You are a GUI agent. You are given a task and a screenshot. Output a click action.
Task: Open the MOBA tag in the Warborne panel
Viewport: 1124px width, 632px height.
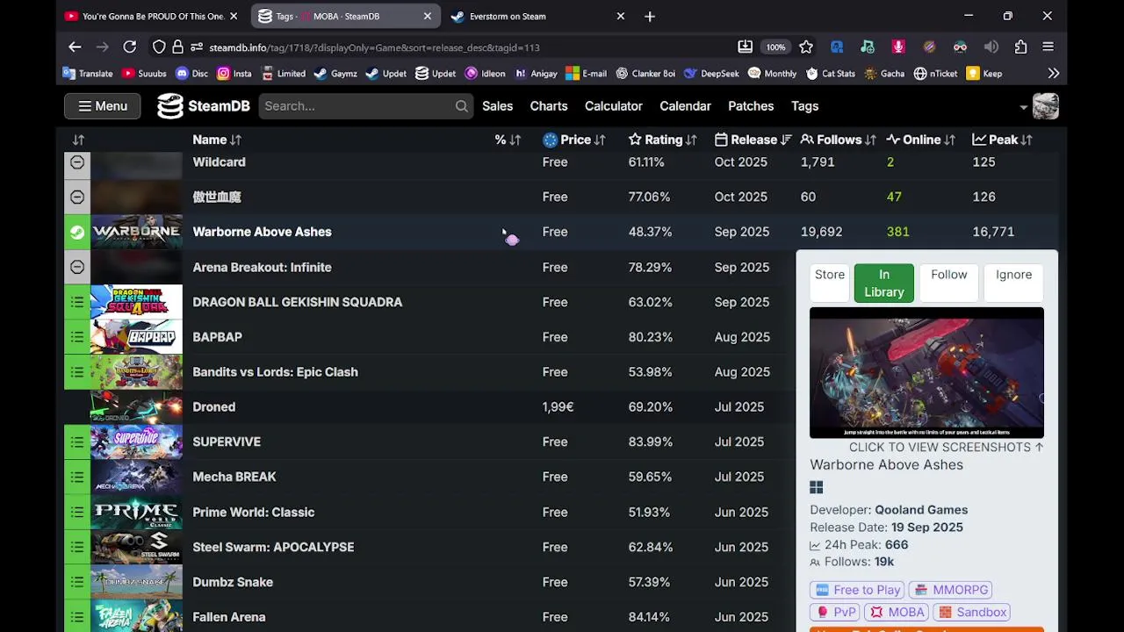click(x=897, y=612)
